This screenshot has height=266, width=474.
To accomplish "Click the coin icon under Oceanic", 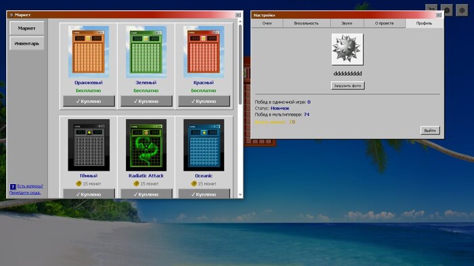I will click(x=194, y=184).
